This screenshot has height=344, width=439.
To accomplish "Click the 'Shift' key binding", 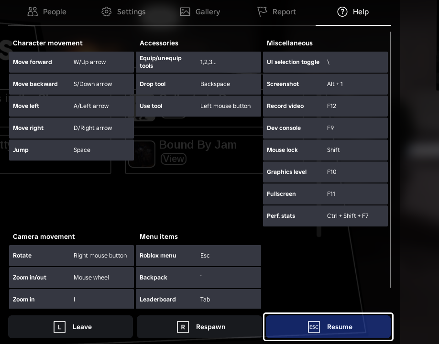I will pyautogui.click(x=333, y=150).
